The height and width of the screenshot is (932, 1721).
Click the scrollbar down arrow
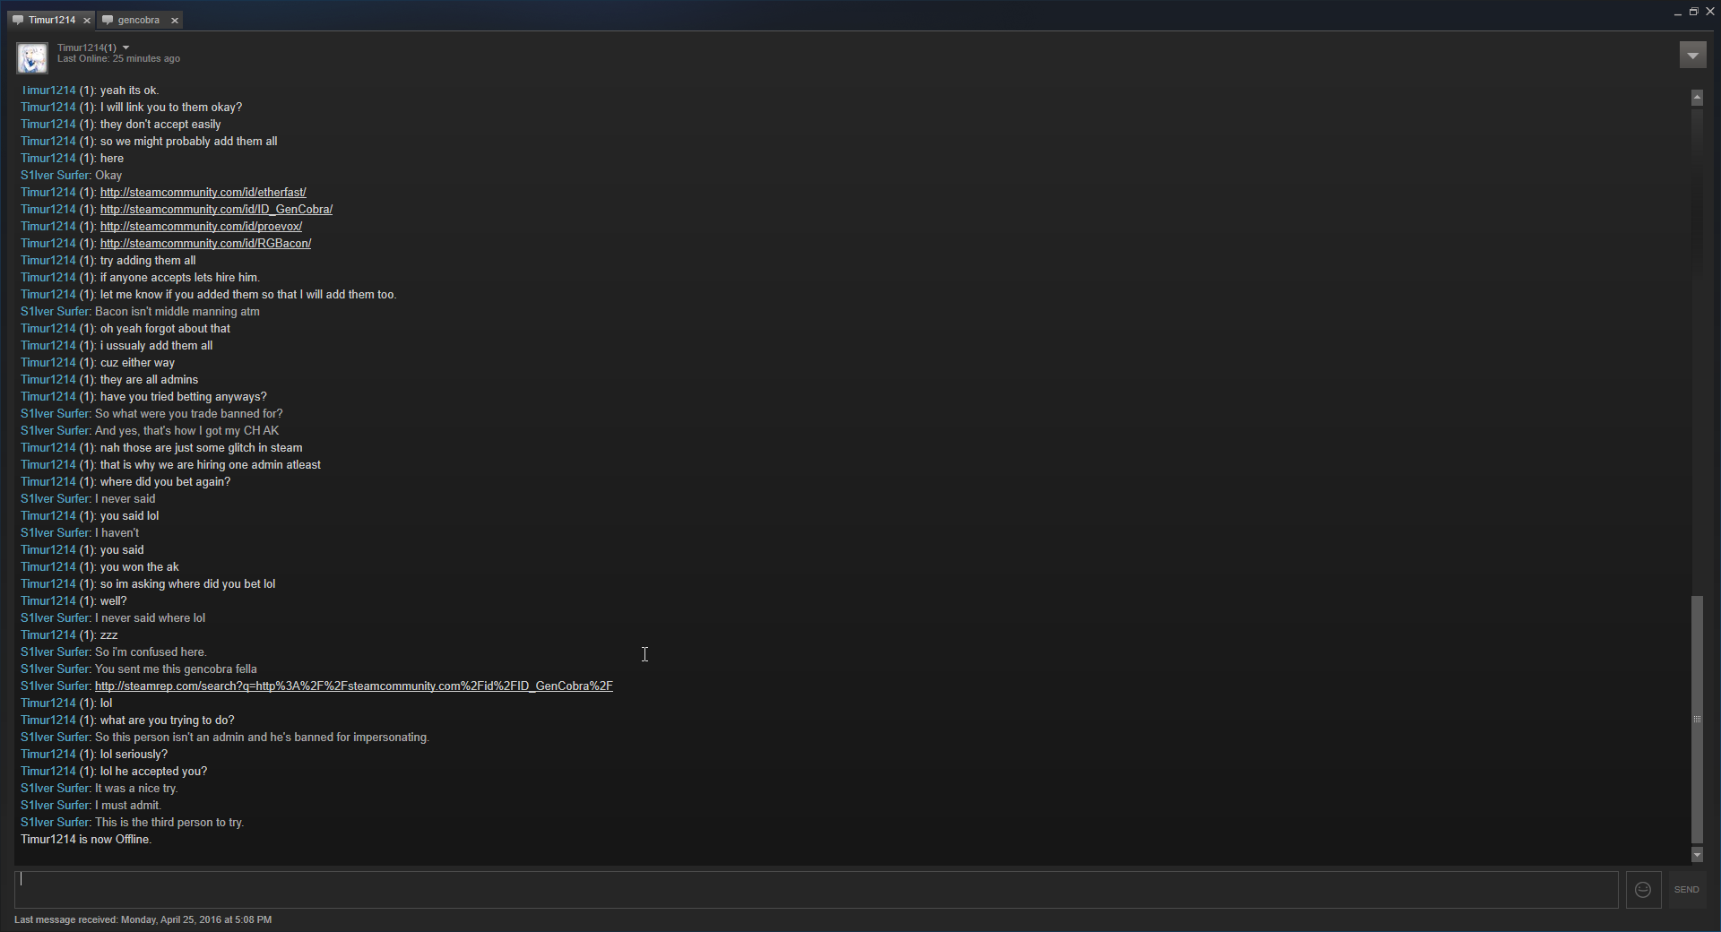1697,855
